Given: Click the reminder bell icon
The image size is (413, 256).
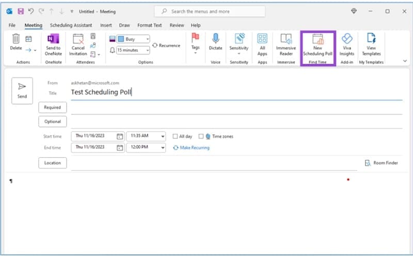Looking at the screenshot, I should coord(112,50).
